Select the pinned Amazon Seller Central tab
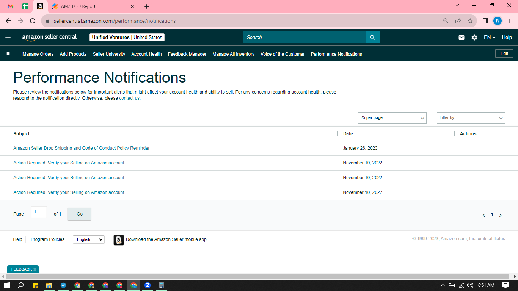This screenshot has width=518, height=291. pos(40,6)
